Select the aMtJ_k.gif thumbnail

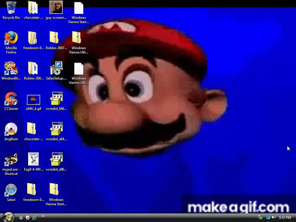click(x=34, y=100)
